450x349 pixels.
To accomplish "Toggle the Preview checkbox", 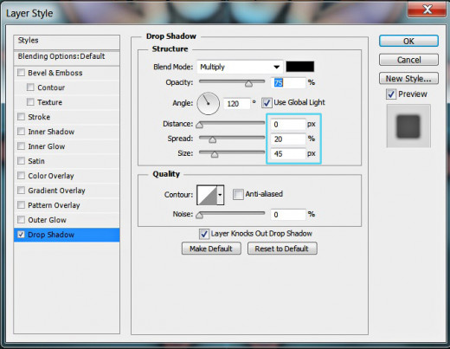I will (391, 94).
